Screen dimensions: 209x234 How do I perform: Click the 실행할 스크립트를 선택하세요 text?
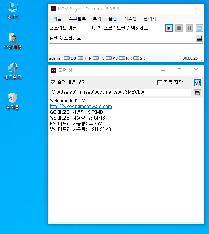[119, 28]
